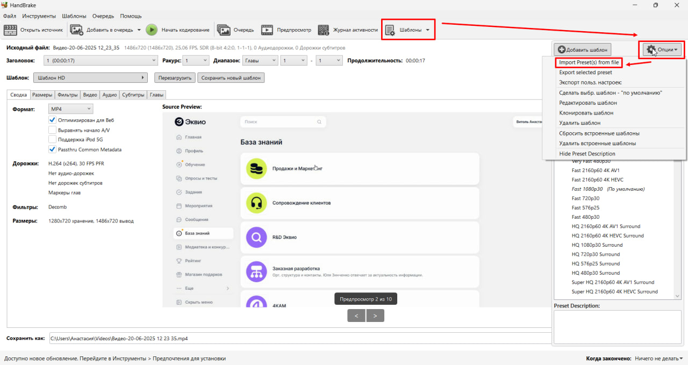
Task: Click the preset list scrollbar down arrow
Action: (677, 296)
